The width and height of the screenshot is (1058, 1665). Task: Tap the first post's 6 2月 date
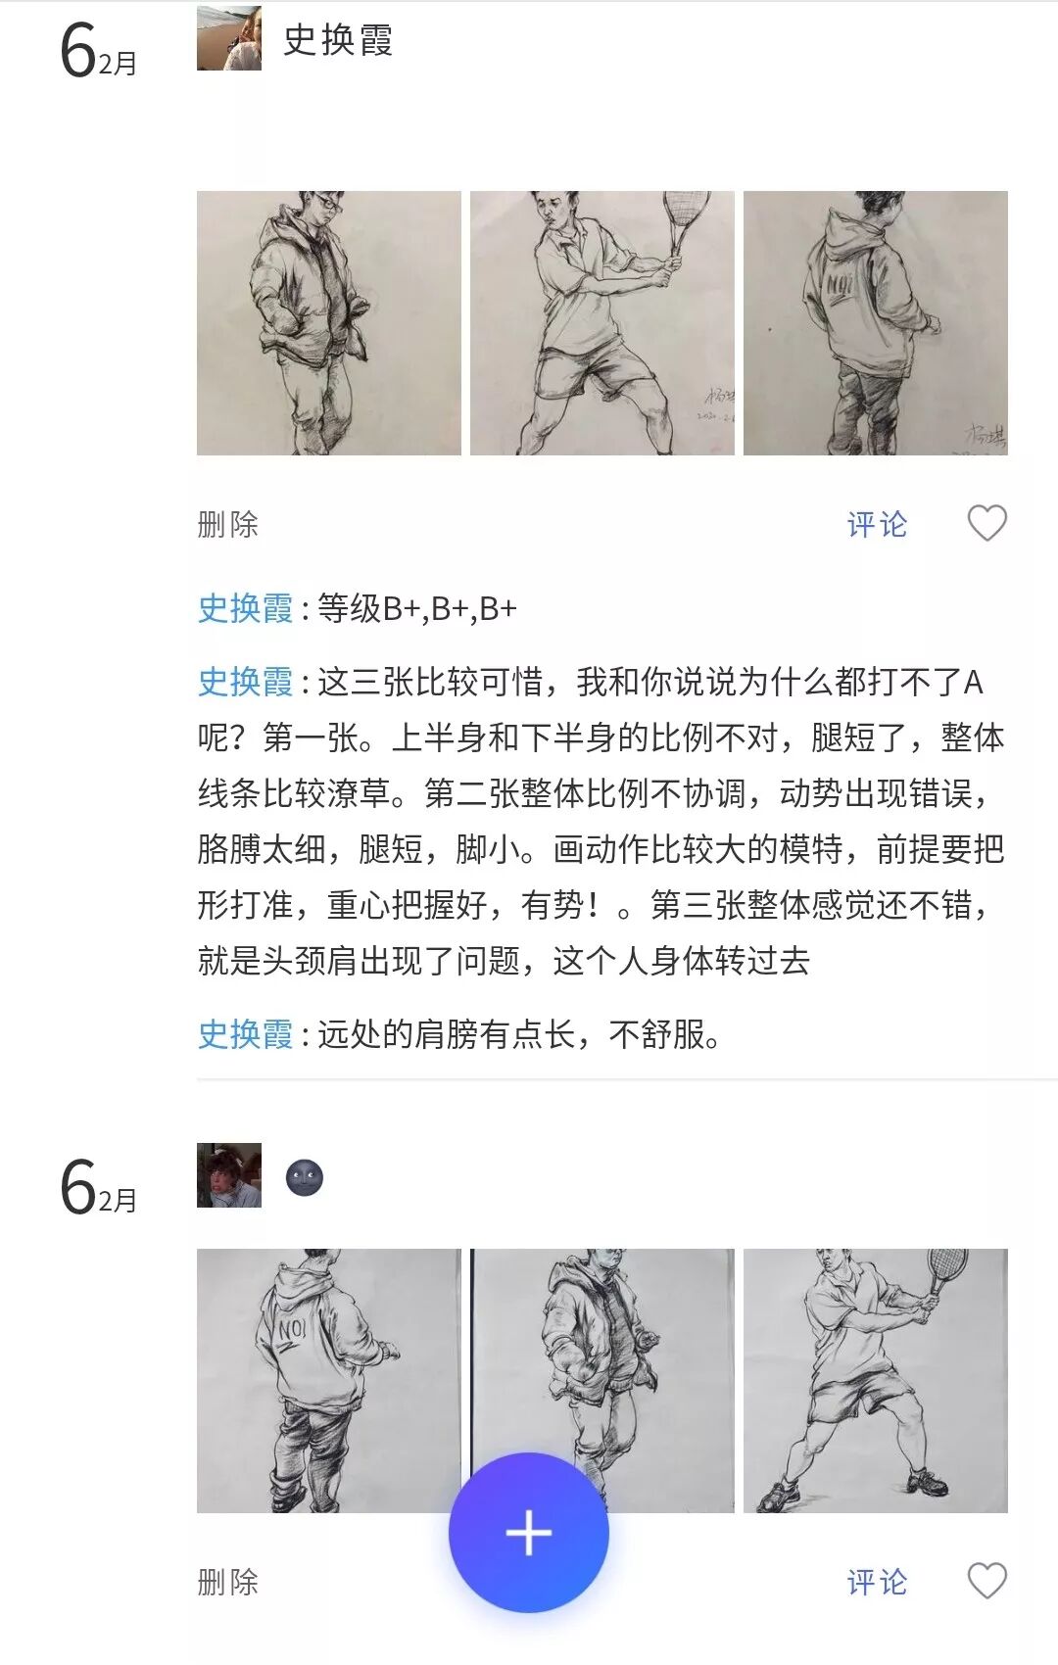[x=98, y=51]
